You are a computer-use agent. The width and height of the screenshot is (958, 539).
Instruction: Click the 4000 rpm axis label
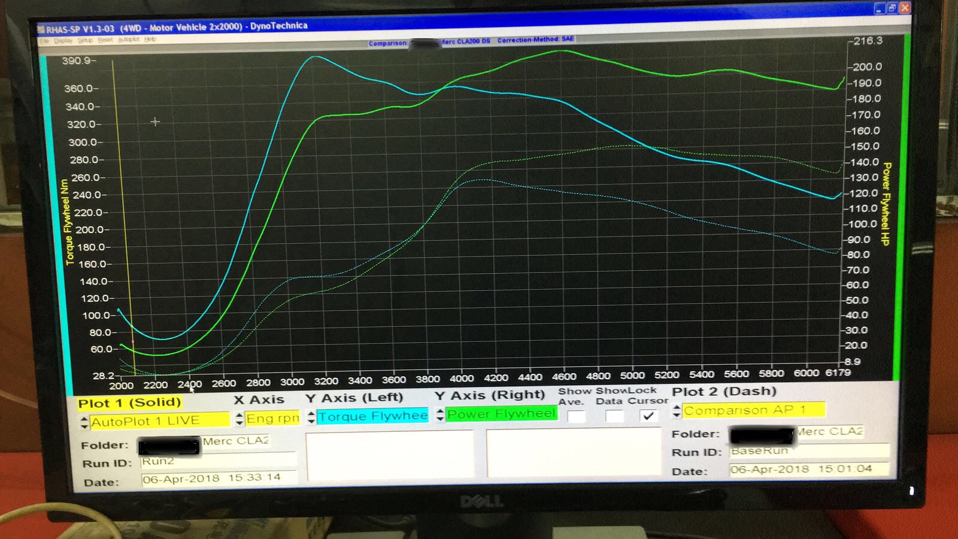tap(462, 378)
